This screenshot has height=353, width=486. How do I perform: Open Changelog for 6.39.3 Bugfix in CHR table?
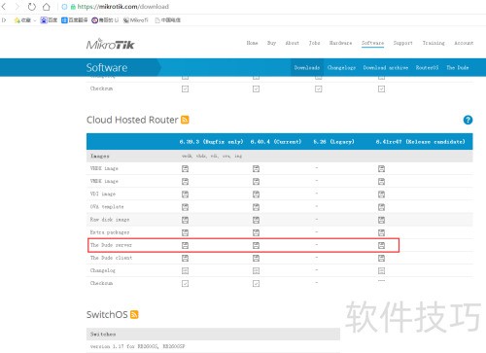(185, 270)
